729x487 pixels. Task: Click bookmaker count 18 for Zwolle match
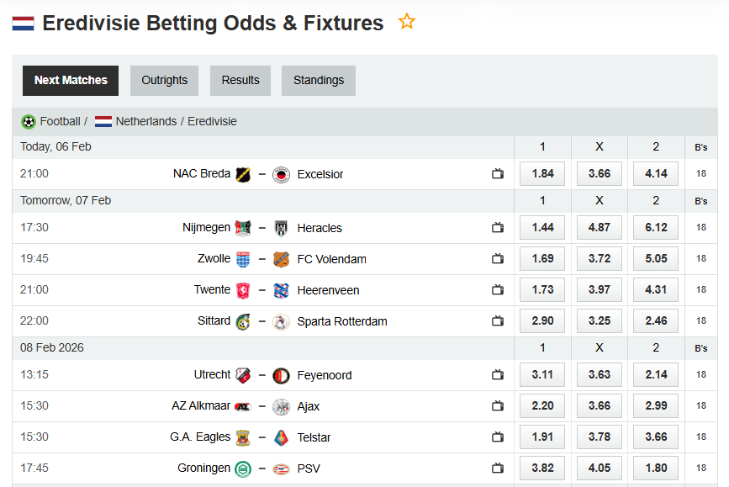point(701,259)
